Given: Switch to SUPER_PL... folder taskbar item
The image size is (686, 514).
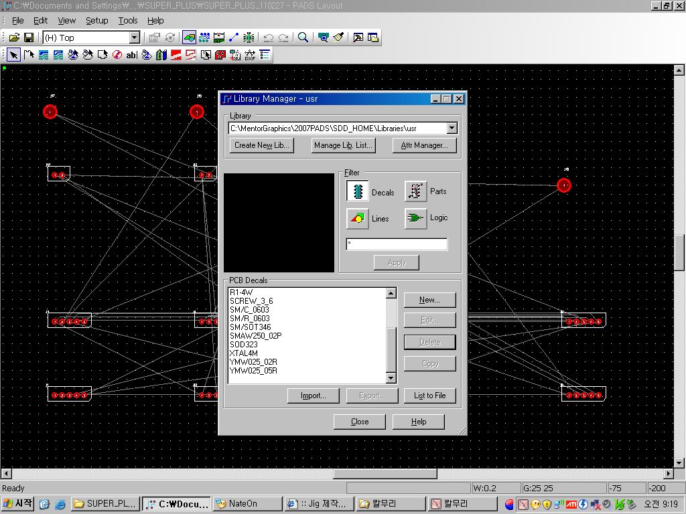Looking at the screenshot, I should 105,504.
